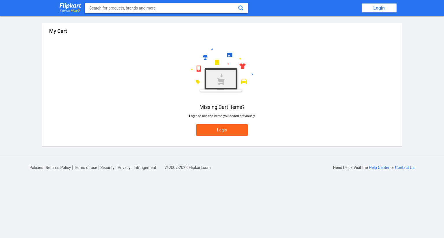Select 'Login to see the items' text
This screenshot has height=238, width=444.
pyautogui.click(x=222, y=116)
